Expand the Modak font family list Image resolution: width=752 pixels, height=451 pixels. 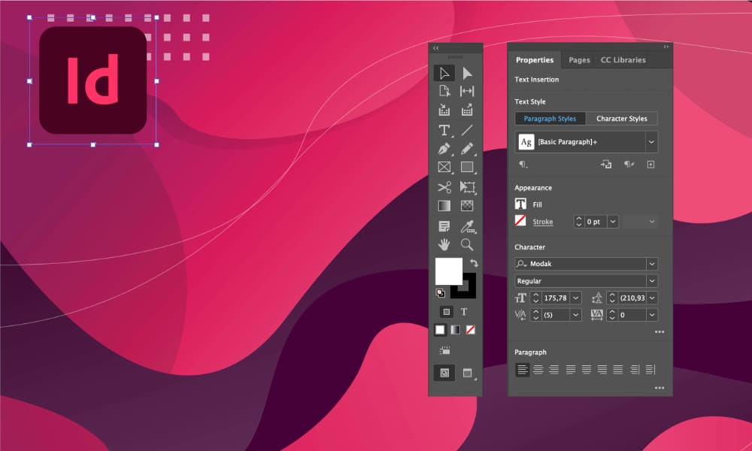[x=652, y=264]
